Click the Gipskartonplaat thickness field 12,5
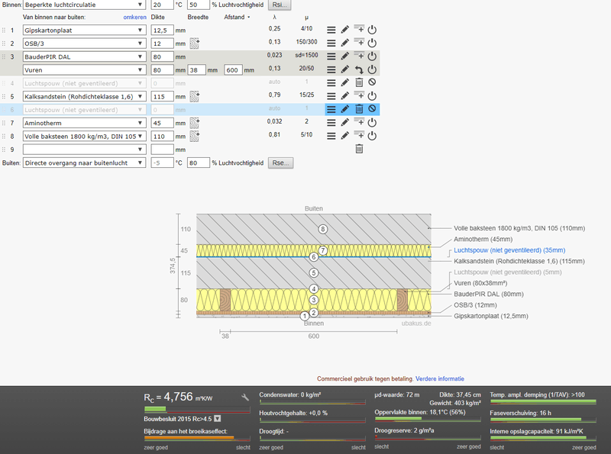 [x=162, y=31]
